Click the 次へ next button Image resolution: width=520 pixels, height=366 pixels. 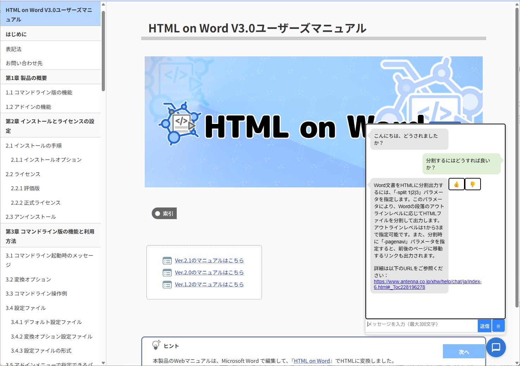tap(464, 352)
